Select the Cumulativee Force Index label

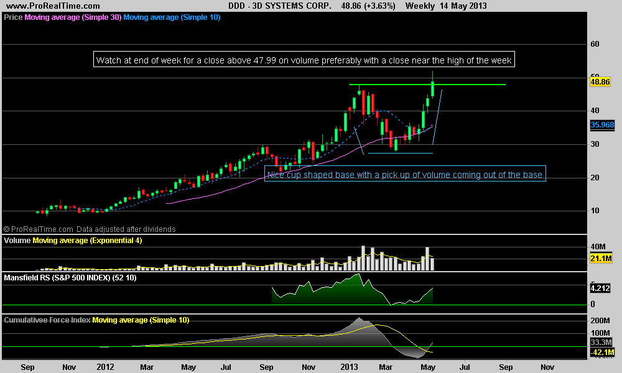tap(47, 320)
